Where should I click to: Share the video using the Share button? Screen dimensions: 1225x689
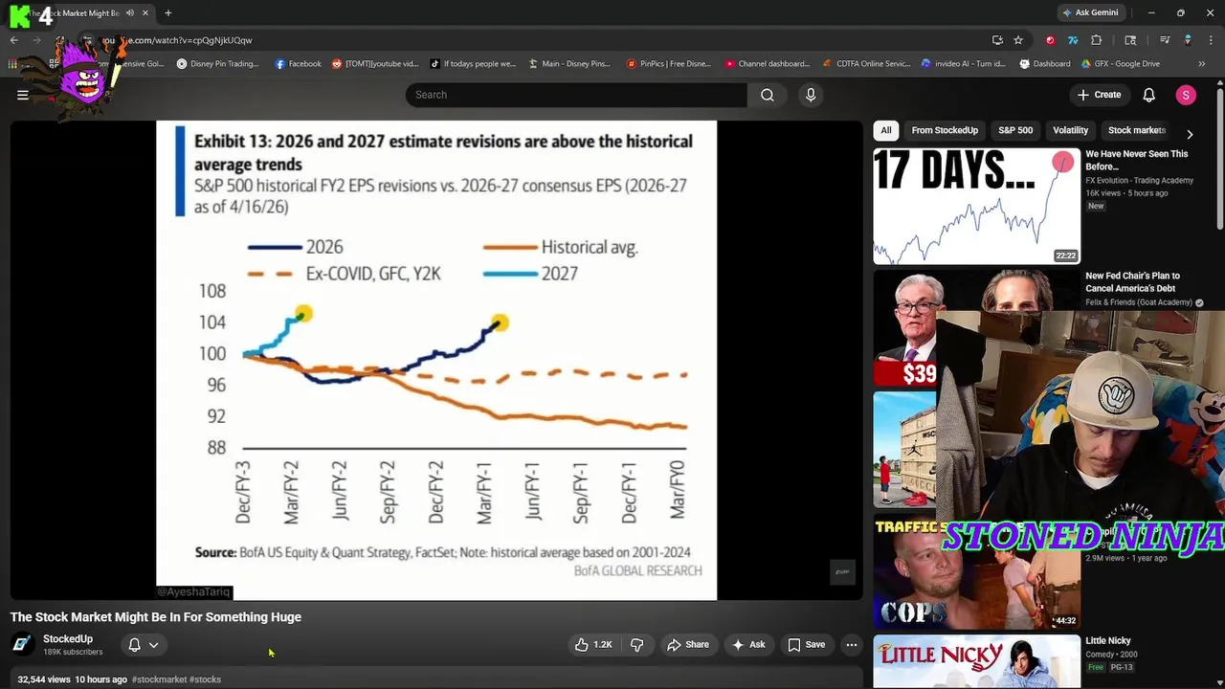(688, 645)
